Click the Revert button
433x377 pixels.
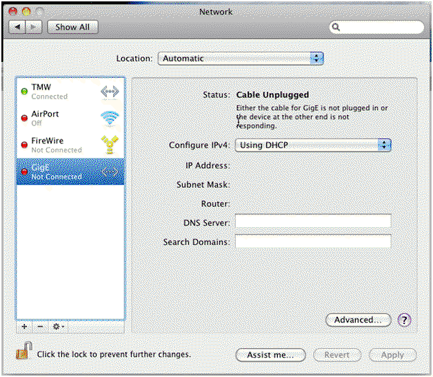(337, 355)
